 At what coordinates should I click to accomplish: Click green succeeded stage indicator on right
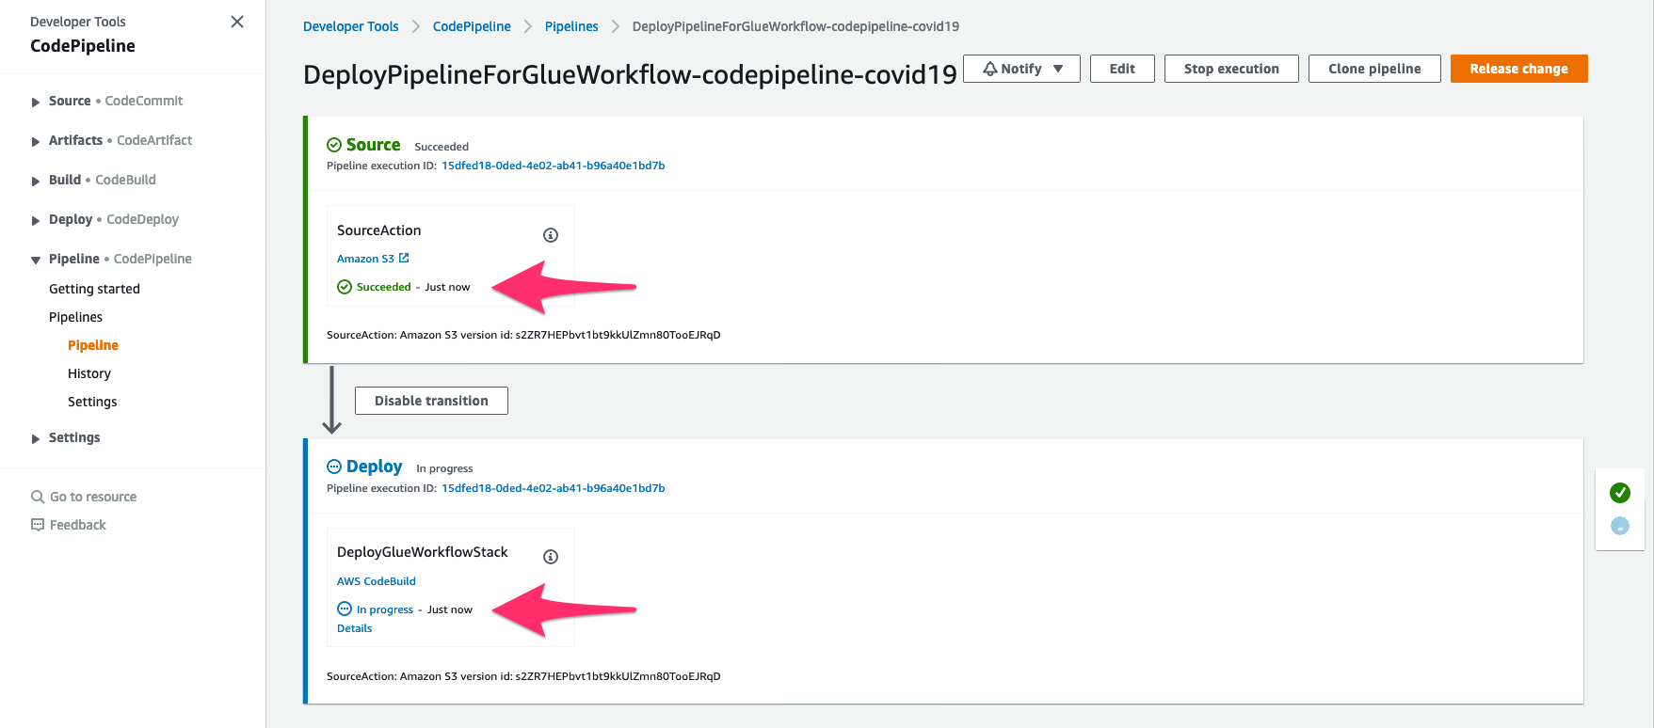click(x=1620, y=492)
